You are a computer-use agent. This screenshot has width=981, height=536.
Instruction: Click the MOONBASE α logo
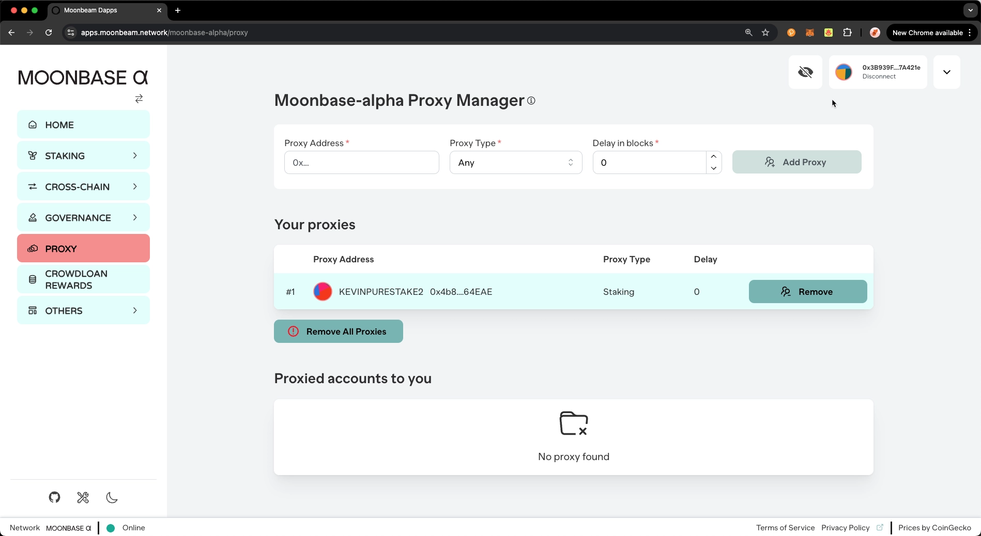point(83,77)
